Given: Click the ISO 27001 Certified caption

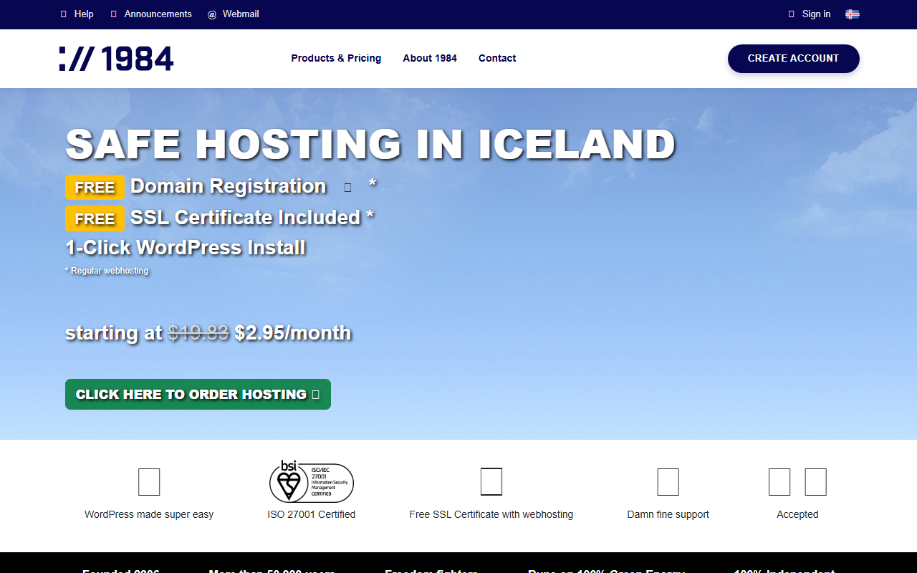Looking at the screenshot, I should (312, 514).
